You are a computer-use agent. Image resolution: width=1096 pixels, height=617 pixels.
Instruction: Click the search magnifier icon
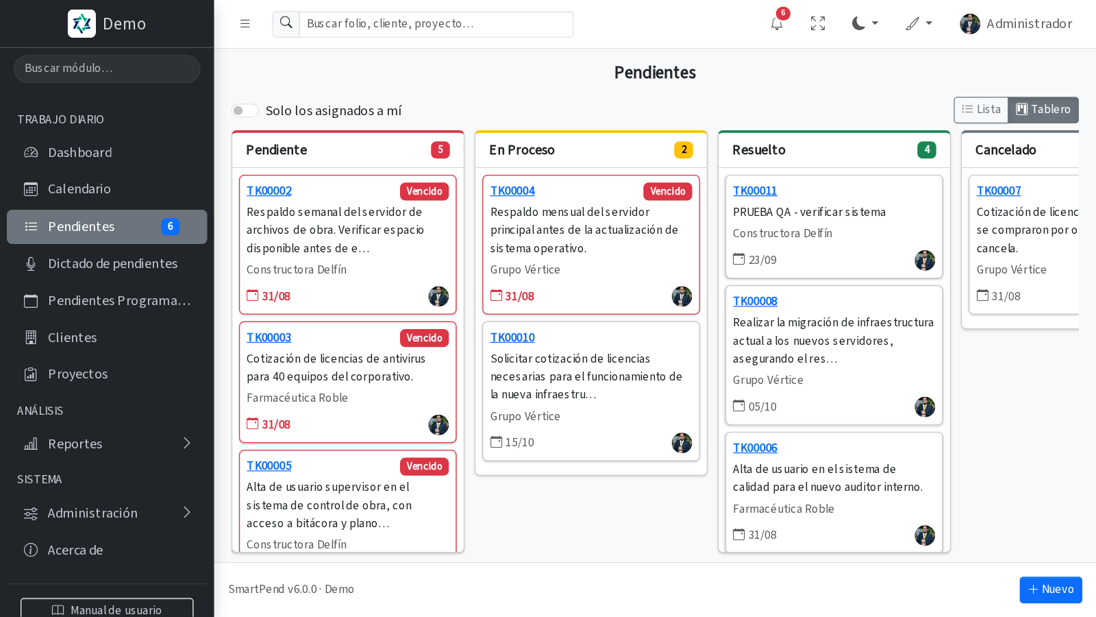click(x=286, y=24)
